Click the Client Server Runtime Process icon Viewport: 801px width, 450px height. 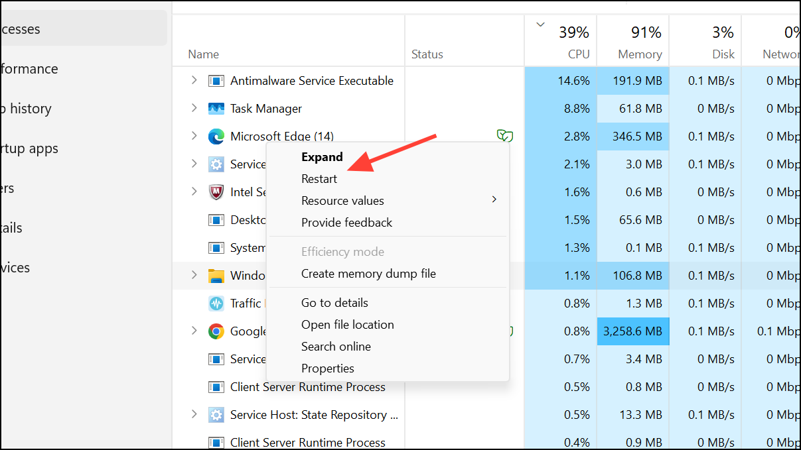[216, 386]
